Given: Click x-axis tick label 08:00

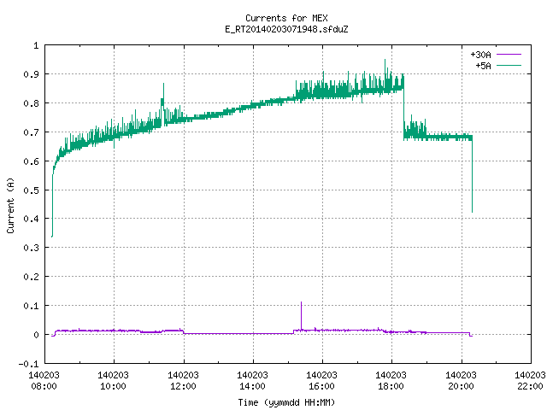Looking at the screenshot, I should click(44, 386).
